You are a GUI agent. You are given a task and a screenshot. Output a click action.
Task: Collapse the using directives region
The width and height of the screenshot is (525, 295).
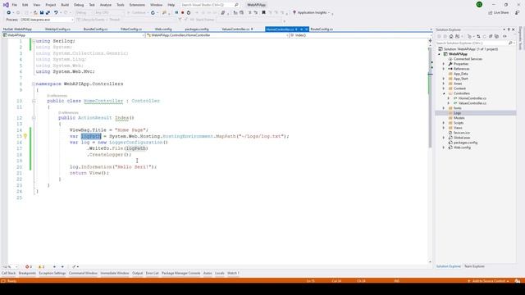click(x=33, y=41)
